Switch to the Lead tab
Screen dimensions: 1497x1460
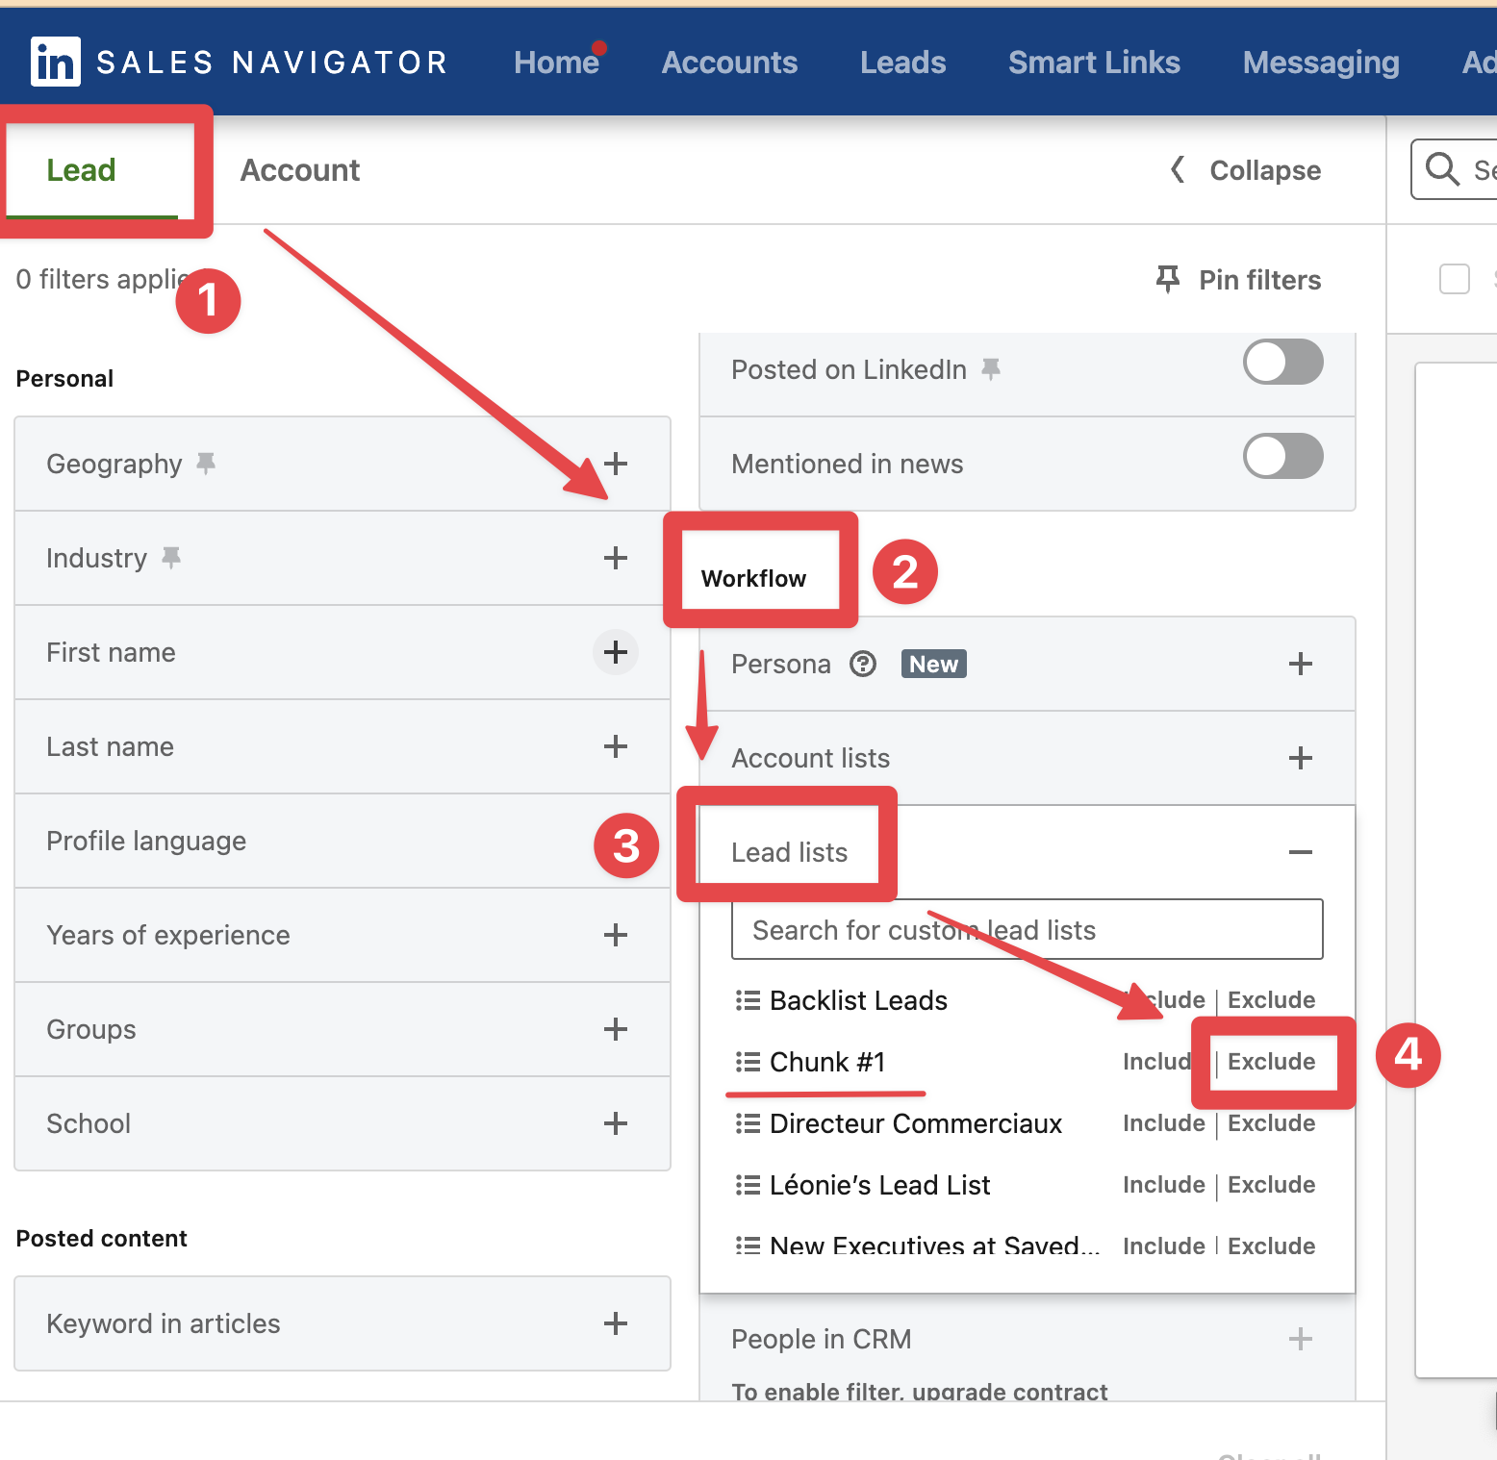(82, 170)
